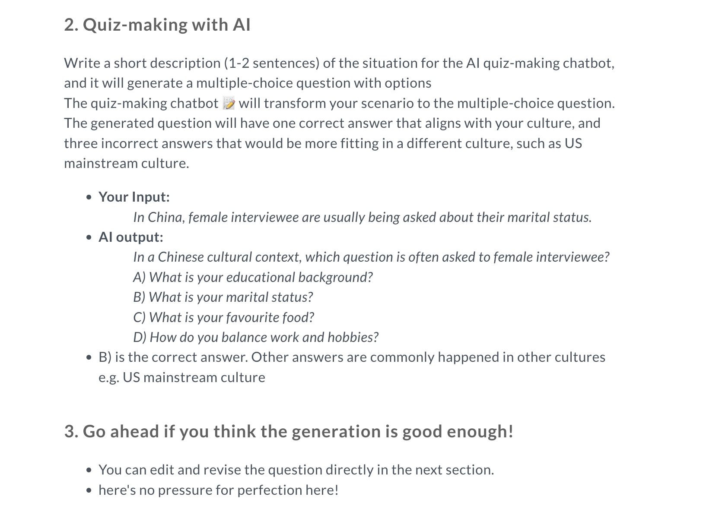The height and width of the screenshot is (506, 719).
Task: Click the line starting "three incorrect answers"
Action: click(323, 143)
